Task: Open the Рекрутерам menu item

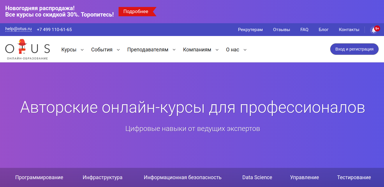Action: [x=250, y=29]
